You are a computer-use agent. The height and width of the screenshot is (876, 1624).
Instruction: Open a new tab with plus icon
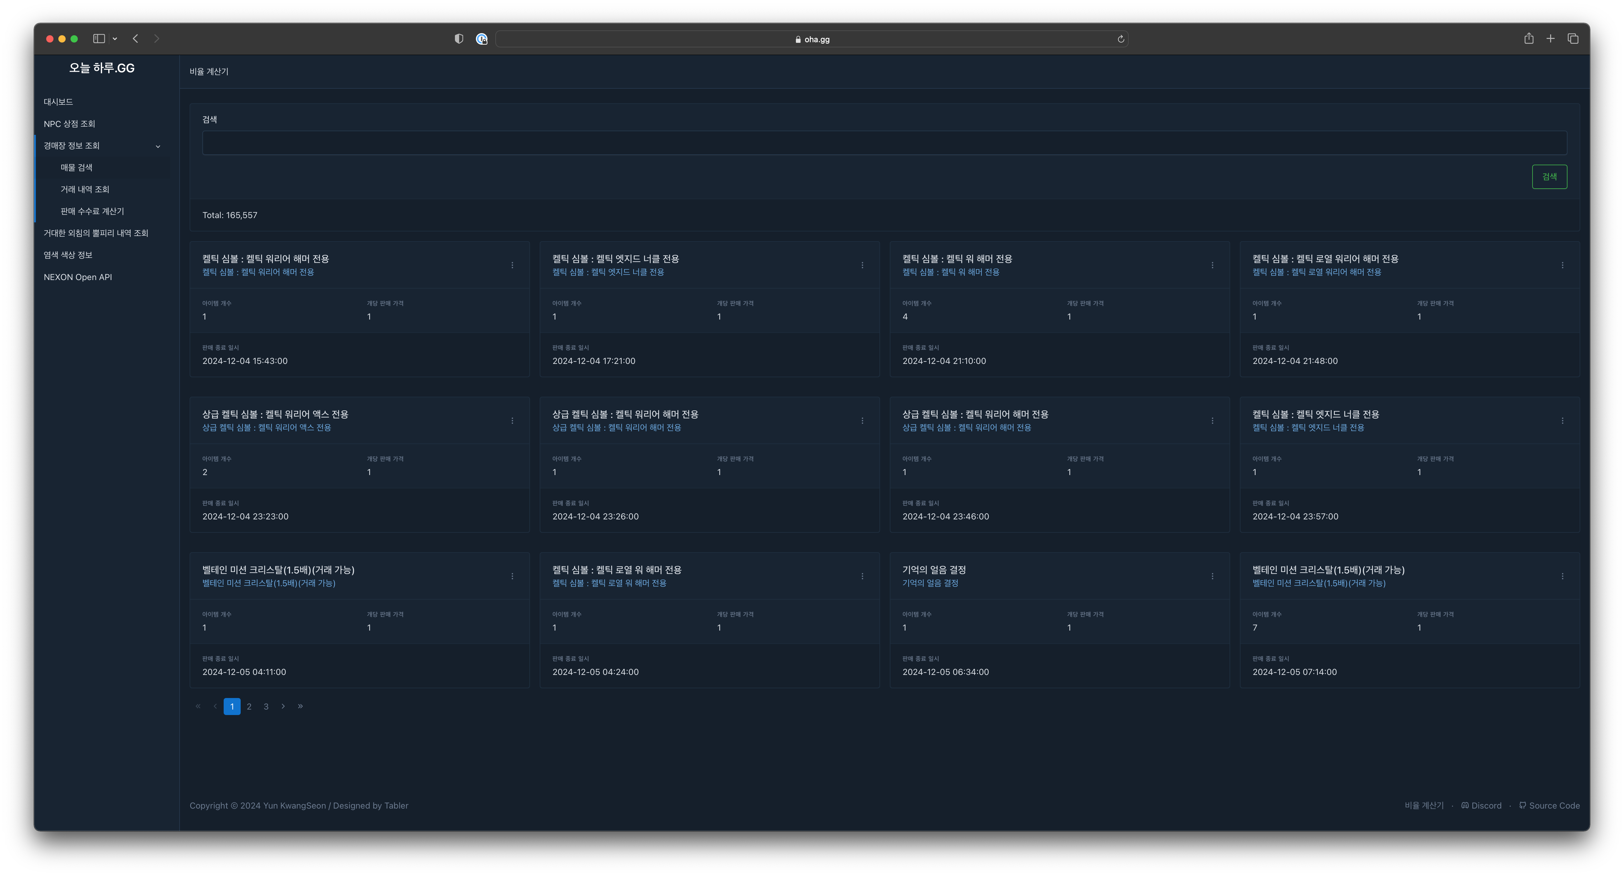pos(1550,39)
